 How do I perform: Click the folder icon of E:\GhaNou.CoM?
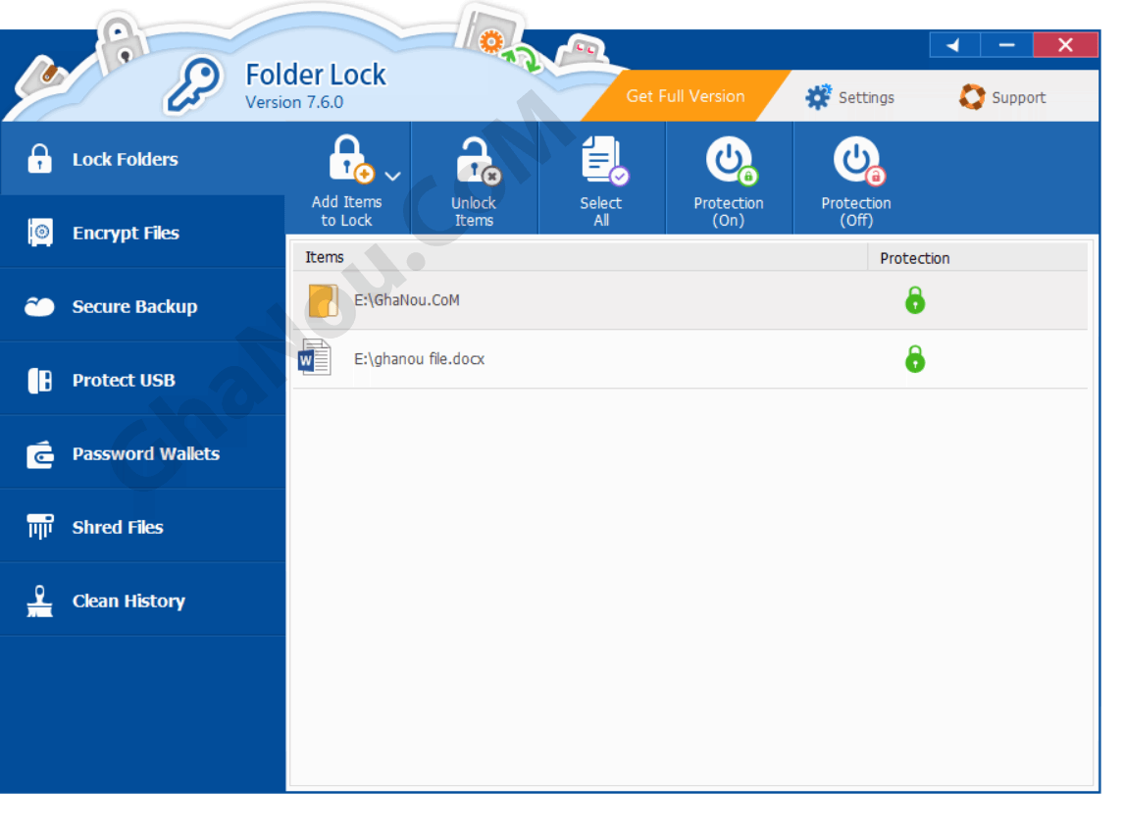pyautogui.click(x=323, y=300)
